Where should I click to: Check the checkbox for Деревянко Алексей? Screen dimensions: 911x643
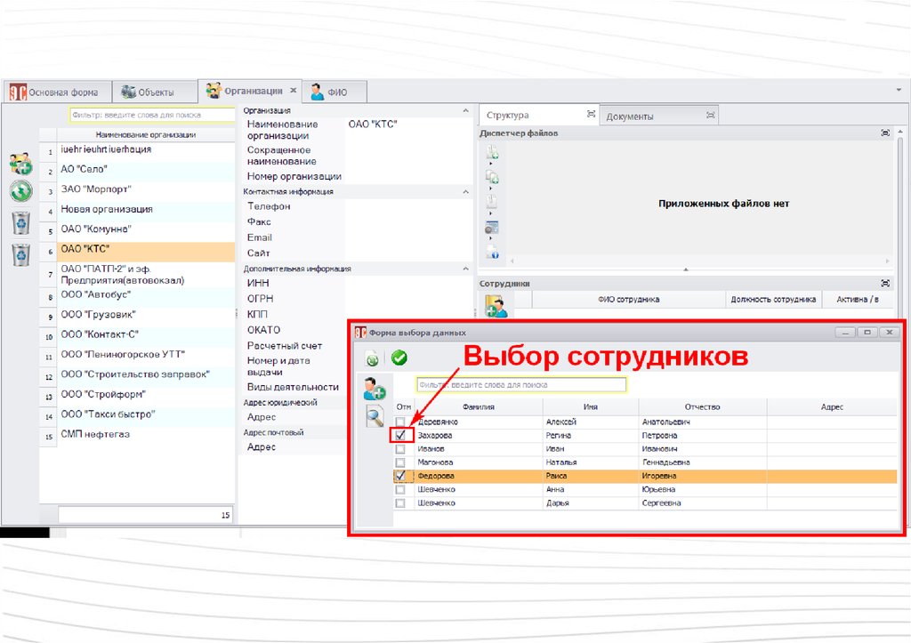[x=400, y=422]
